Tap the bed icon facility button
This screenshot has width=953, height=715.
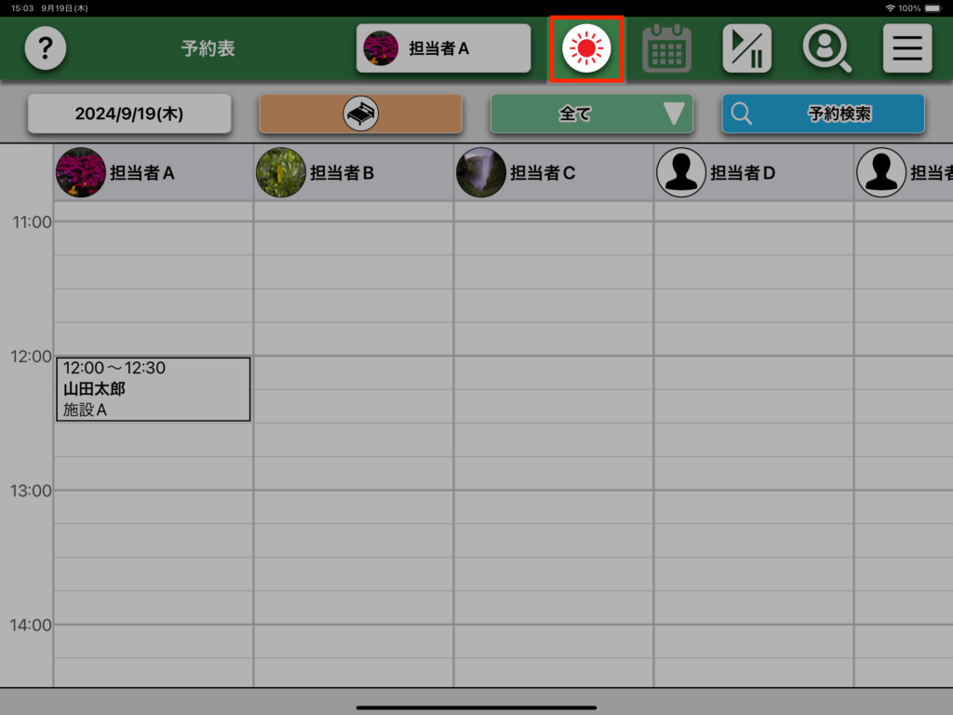[x=360, y=114]
